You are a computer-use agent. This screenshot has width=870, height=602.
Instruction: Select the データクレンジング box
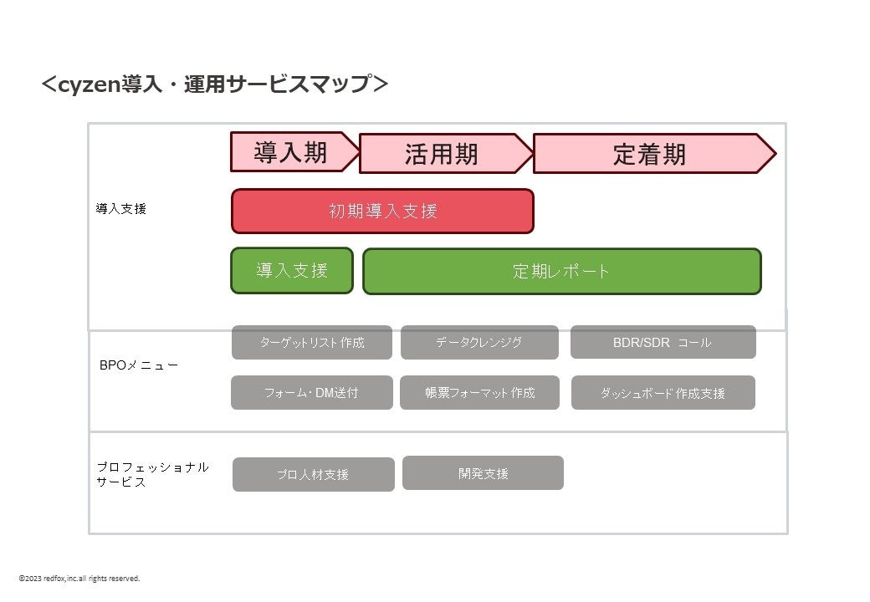coord(479,342)
